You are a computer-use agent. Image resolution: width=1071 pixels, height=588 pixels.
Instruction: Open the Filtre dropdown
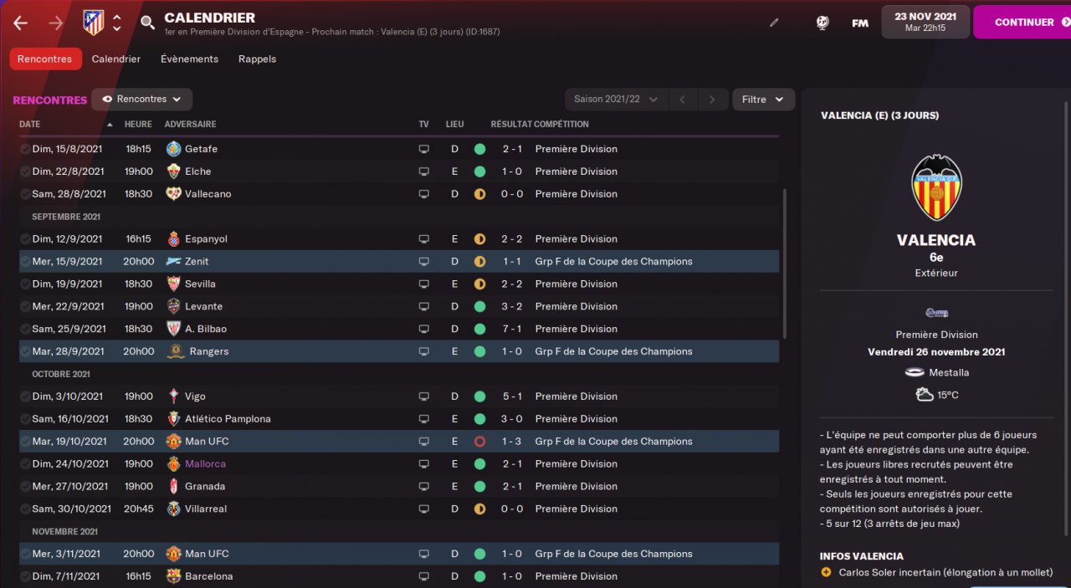(x=763, y=100)
